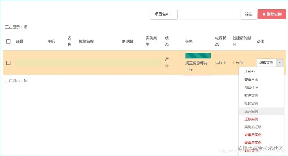Tick the instance row checkbox
Image resolution: width=288 pixels, height=156 pixels.
pos(8,63)
